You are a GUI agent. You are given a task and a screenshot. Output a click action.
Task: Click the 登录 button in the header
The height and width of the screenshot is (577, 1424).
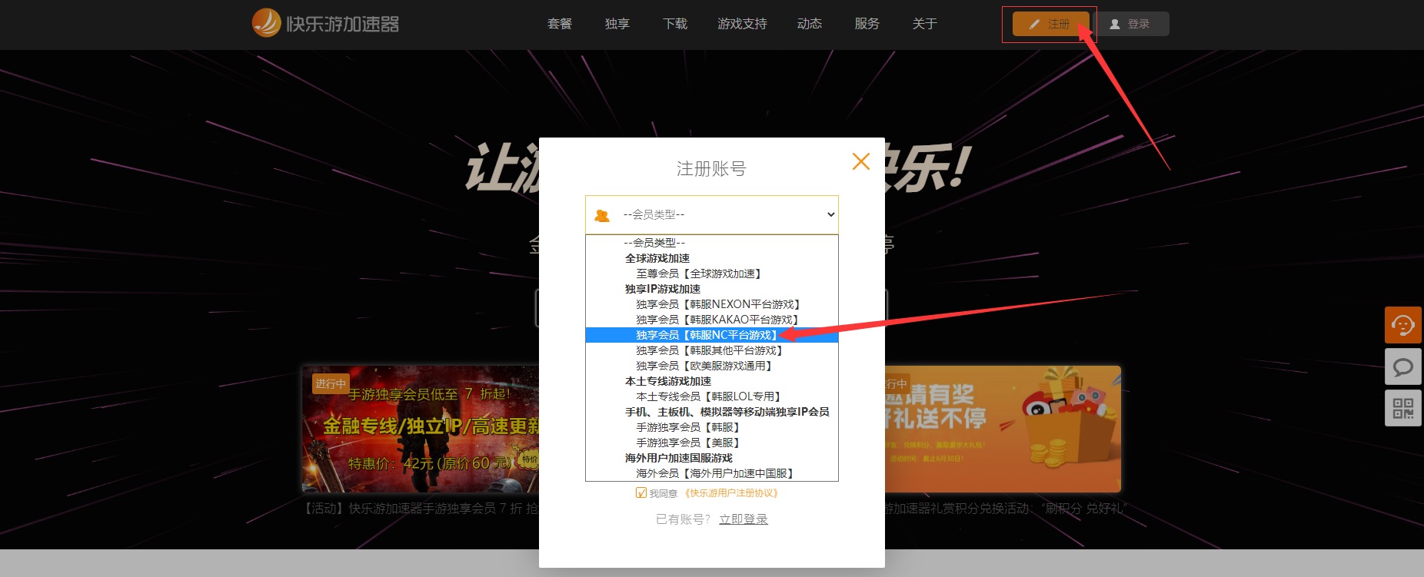[1130, 24]
